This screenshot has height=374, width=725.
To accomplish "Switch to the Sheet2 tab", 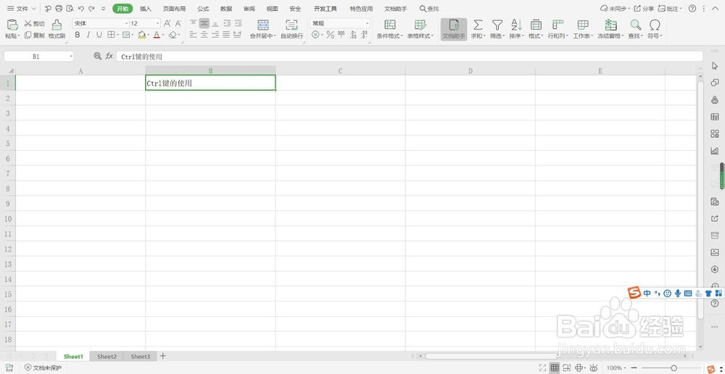I will [107, 357].
